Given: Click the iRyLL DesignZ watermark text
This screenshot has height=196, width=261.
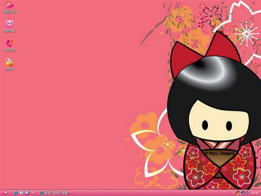Looking at the screenshot, I should coord(220,154).
